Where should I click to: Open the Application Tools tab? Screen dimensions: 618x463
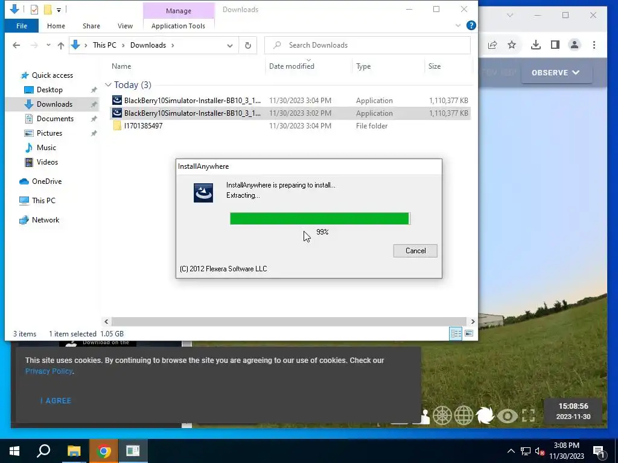click(178, 25)
